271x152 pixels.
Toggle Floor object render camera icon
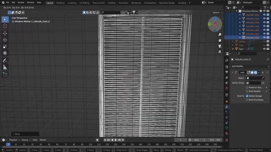pos(268,49)
